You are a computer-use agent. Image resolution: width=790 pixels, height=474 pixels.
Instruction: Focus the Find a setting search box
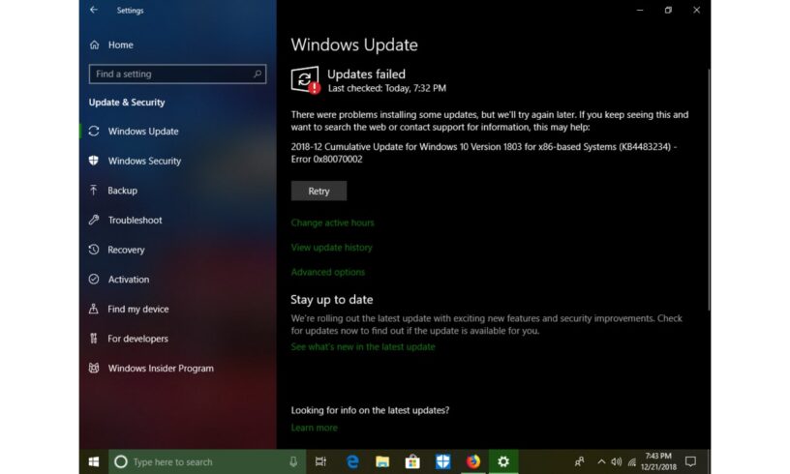[x=177, y=74]
